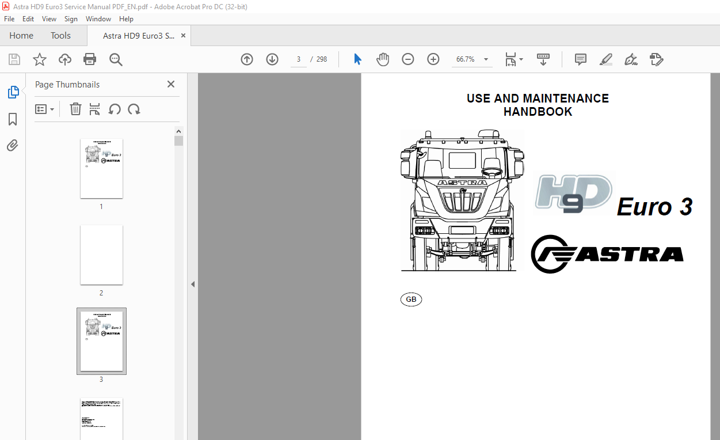The image size is (720, 440).
Task: Collapse the navigation pane with left arrow
Action: tap(193, 284)
